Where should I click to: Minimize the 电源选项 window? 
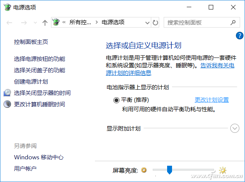(189, 7)
